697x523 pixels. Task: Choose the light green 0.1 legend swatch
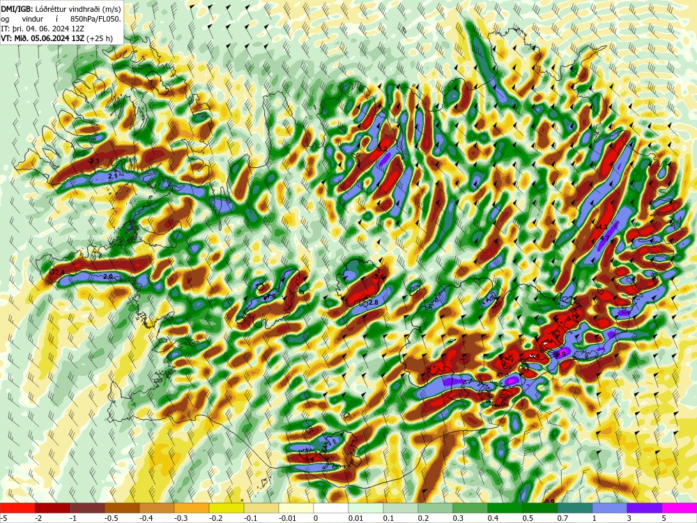(401, 508)
